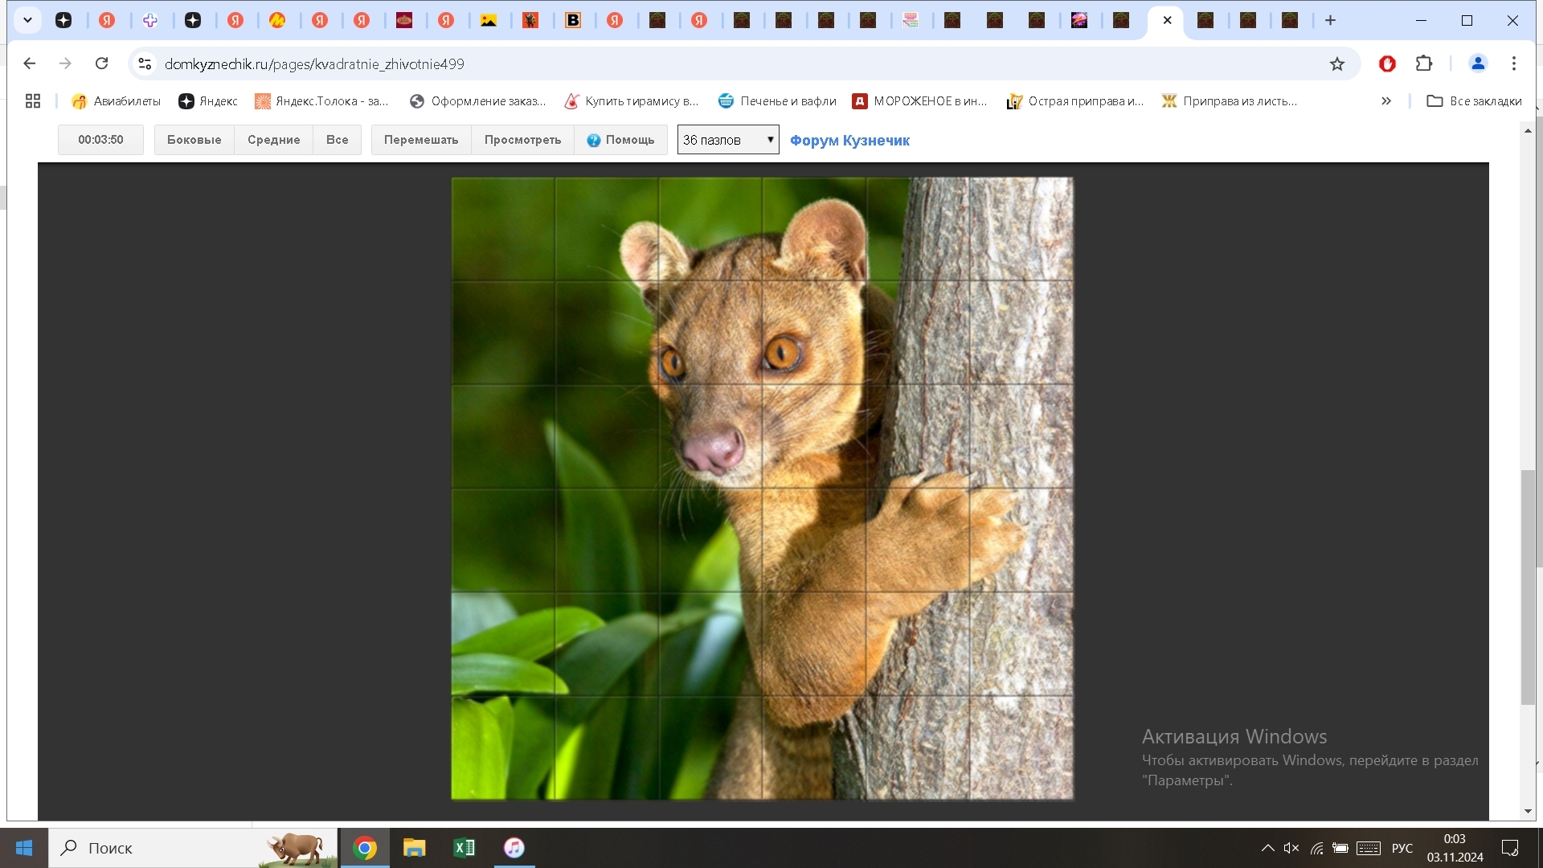Open the Яндекс bookmark

[208, 100]
